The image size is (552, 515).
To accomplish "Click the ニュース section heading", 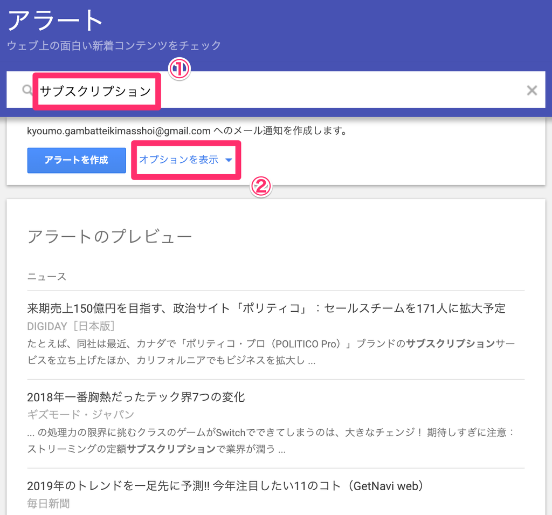I will pos(47,277).
